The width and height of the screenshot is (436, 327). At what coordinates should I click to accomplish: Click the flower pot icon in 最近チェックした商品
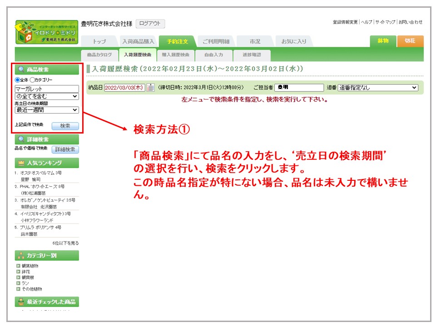21,302
